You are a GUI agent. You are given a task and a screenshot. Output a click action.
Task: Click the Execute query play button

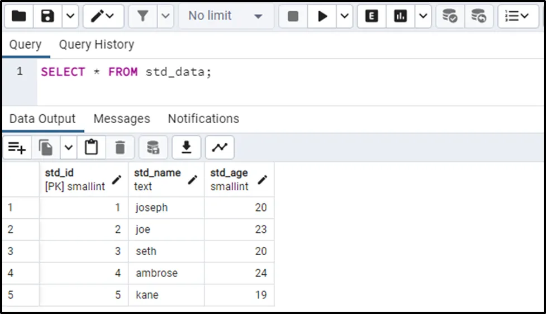click(x=322, y=16)
